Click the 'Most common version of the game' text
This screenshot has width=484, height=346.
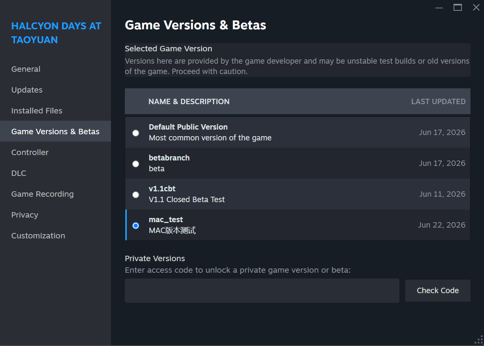(210, 138)
